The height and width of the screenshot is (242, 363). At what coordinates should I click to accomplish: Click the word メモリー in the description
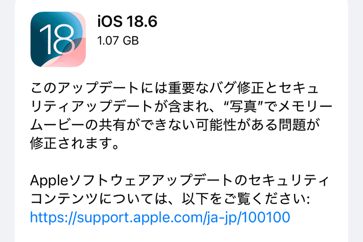click(x=305, y=106)
